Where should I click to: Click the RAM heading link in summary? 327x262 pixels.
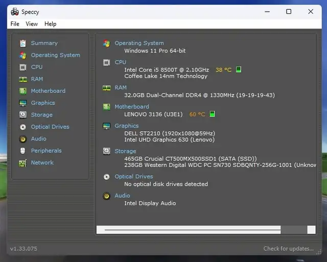tap(121, 87)
